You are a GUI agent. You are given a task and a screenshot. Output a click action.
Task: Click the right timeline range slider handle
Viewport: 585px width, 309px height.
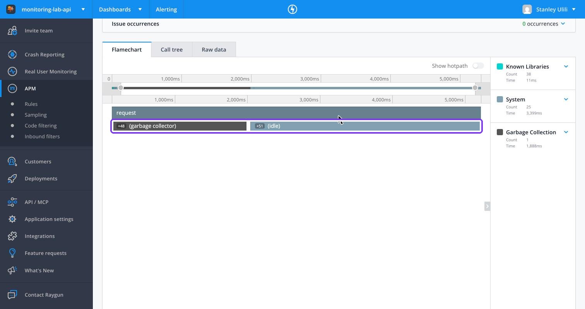point(475,88)
